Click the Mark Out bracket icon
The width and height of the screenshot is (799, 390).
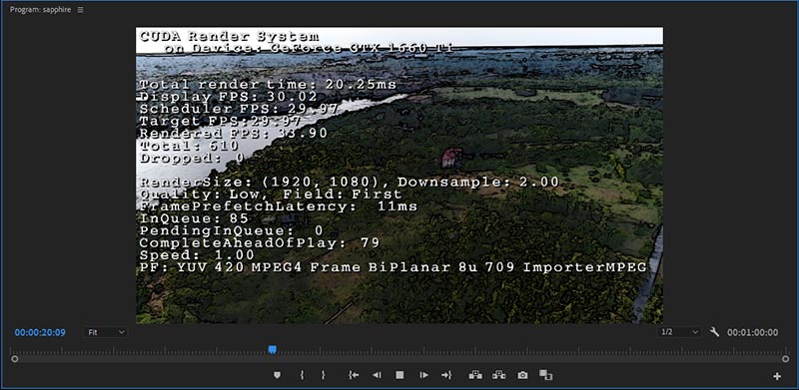(323, 375)
